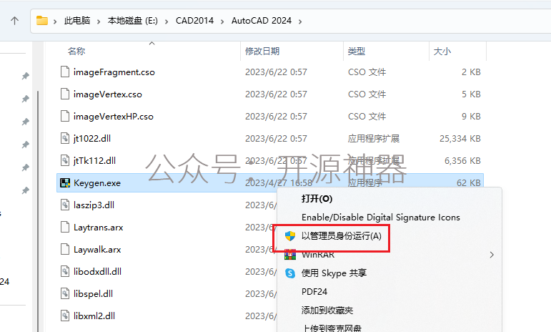551x332 pixels.
Task: Expand chevron before 此电脑 breadcrumb
Action: (x=55, y=21)
